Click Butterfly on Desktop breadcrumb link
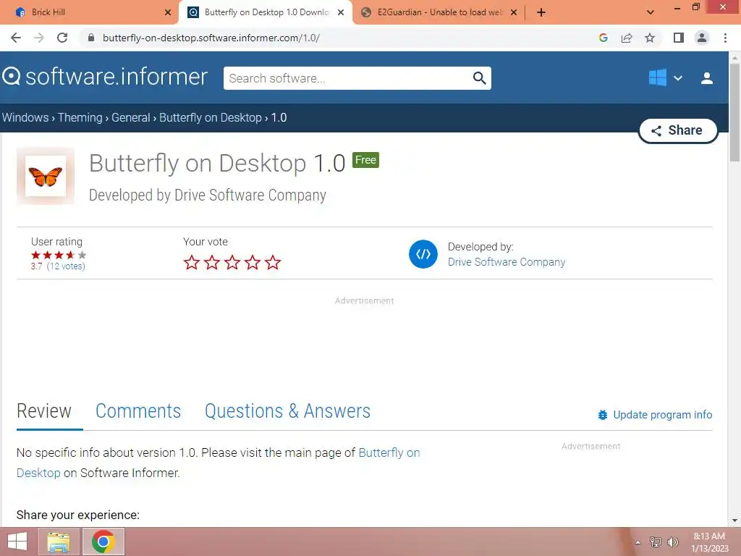 click(x=211, y=117)
